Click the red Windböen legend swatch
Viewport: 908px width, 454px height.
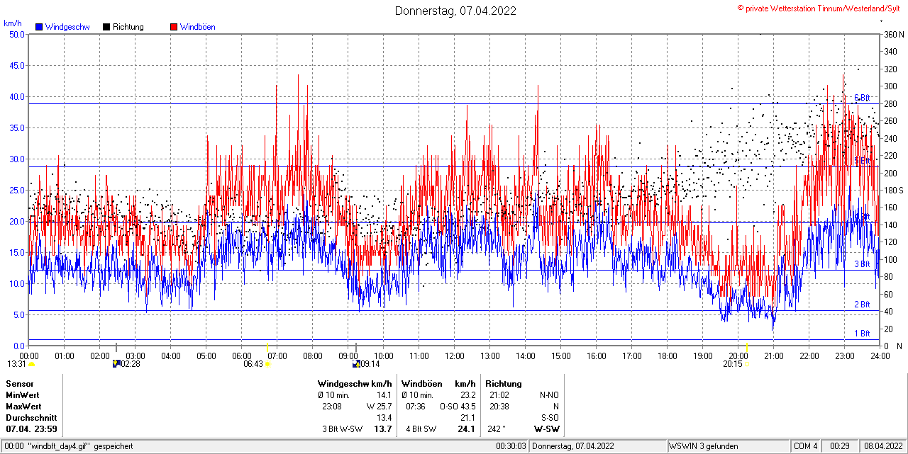point(174,27)
